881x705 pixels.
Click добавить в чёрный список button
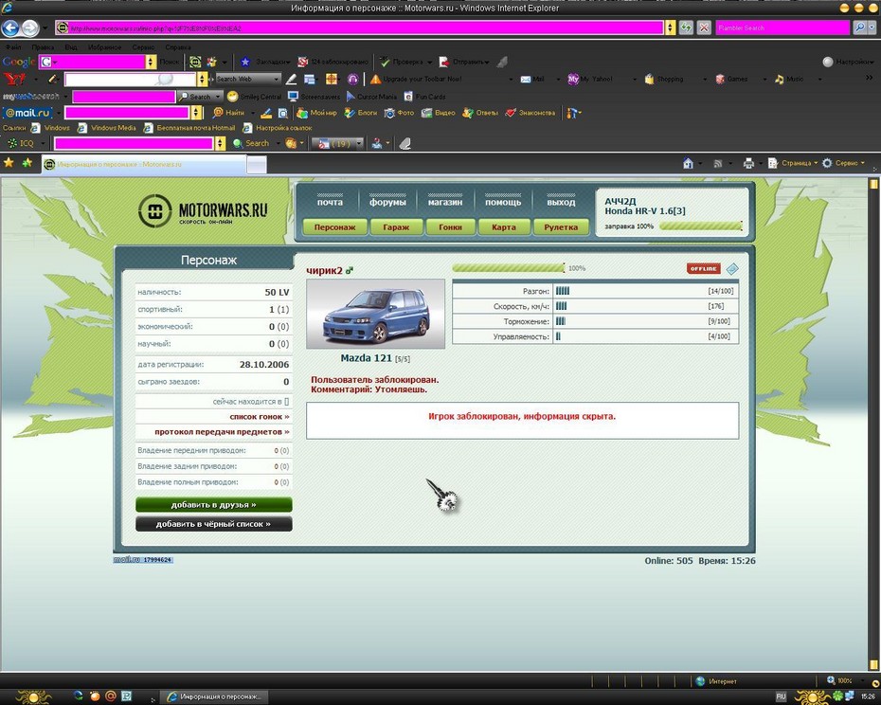click(x=213, y=523)
